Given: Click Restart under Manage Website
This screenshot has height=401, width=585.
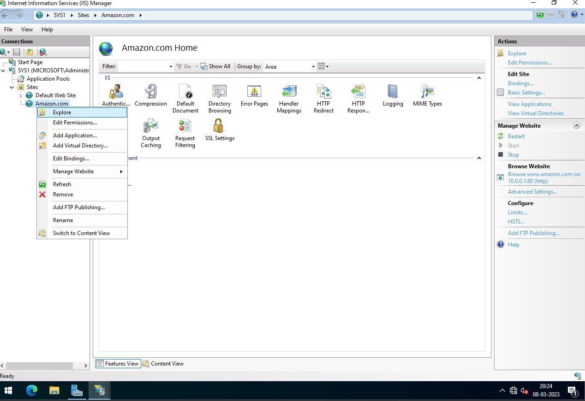Looking at the screenshot, I should [x=516, y=136].
